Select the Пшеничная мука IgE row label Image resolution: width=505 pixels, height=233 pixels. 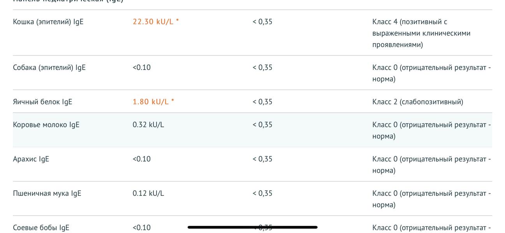pos(47,193)
